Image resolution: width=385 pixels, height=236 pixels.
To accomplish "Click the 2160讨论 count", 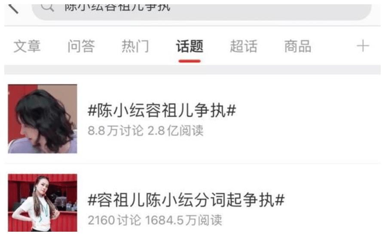I will 114,220.
